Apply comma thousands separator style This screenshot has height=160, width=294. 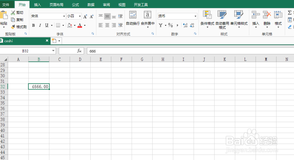point(177,25)
